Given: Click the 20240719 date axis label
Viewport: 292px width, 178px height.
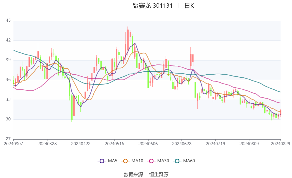Looking at the screenshot, I should pos(215,144).
